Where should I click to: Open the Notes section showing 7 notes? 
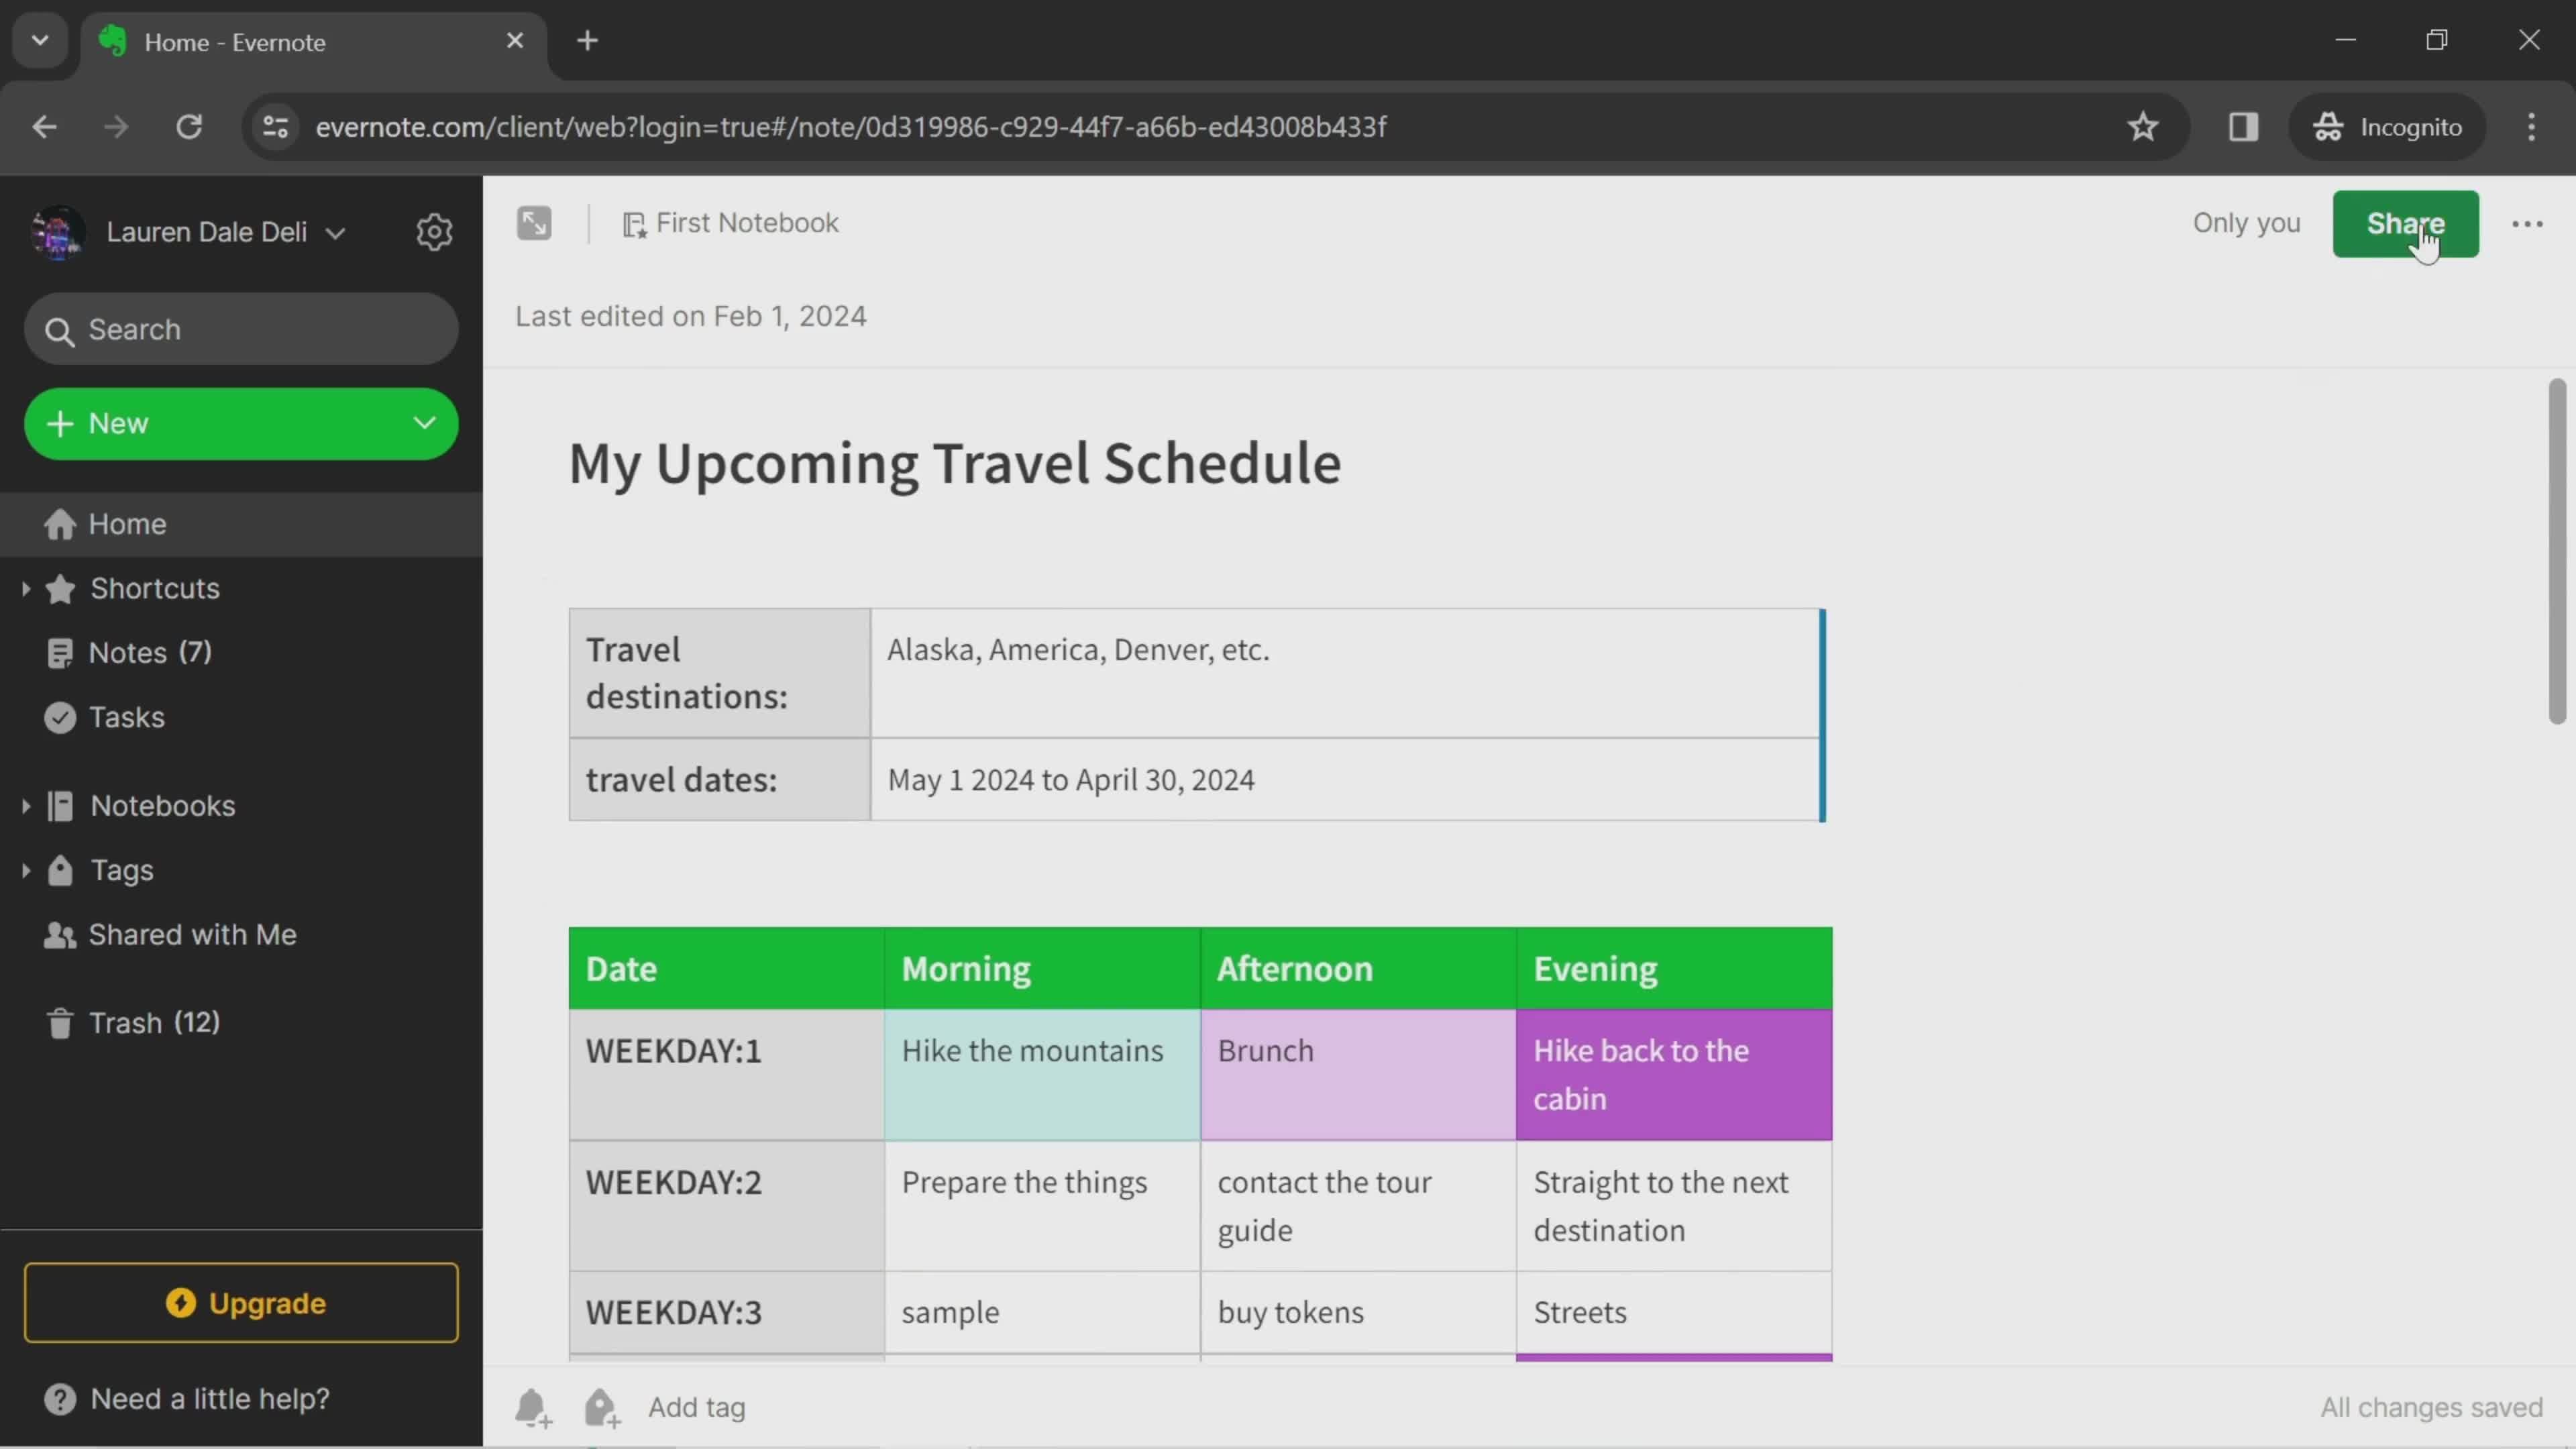click(x=150, y=653)
